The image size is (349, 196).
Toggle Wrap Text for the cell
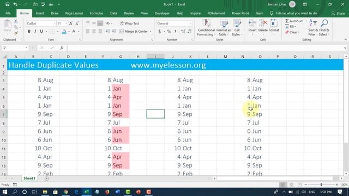[130, 23]
